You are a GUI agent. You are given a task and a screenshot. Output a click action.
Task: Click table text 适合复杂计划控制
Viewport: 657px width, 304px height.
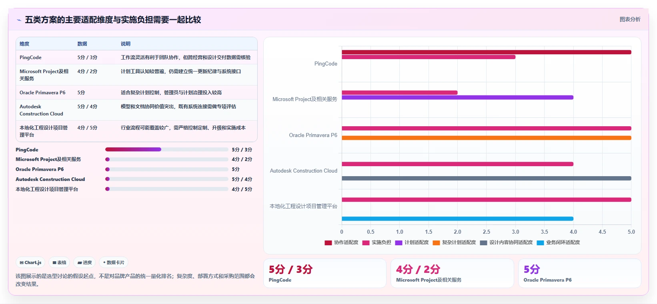pyautogui.click(x=140, y=93)
